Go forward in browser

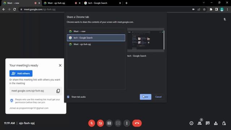point(9,9)
